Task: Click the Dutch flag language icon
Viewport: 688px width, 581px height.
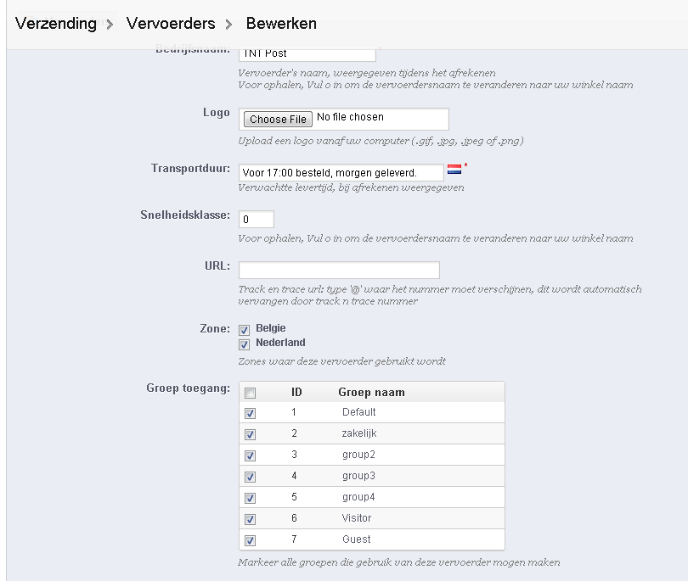Action: pos(454,170)
